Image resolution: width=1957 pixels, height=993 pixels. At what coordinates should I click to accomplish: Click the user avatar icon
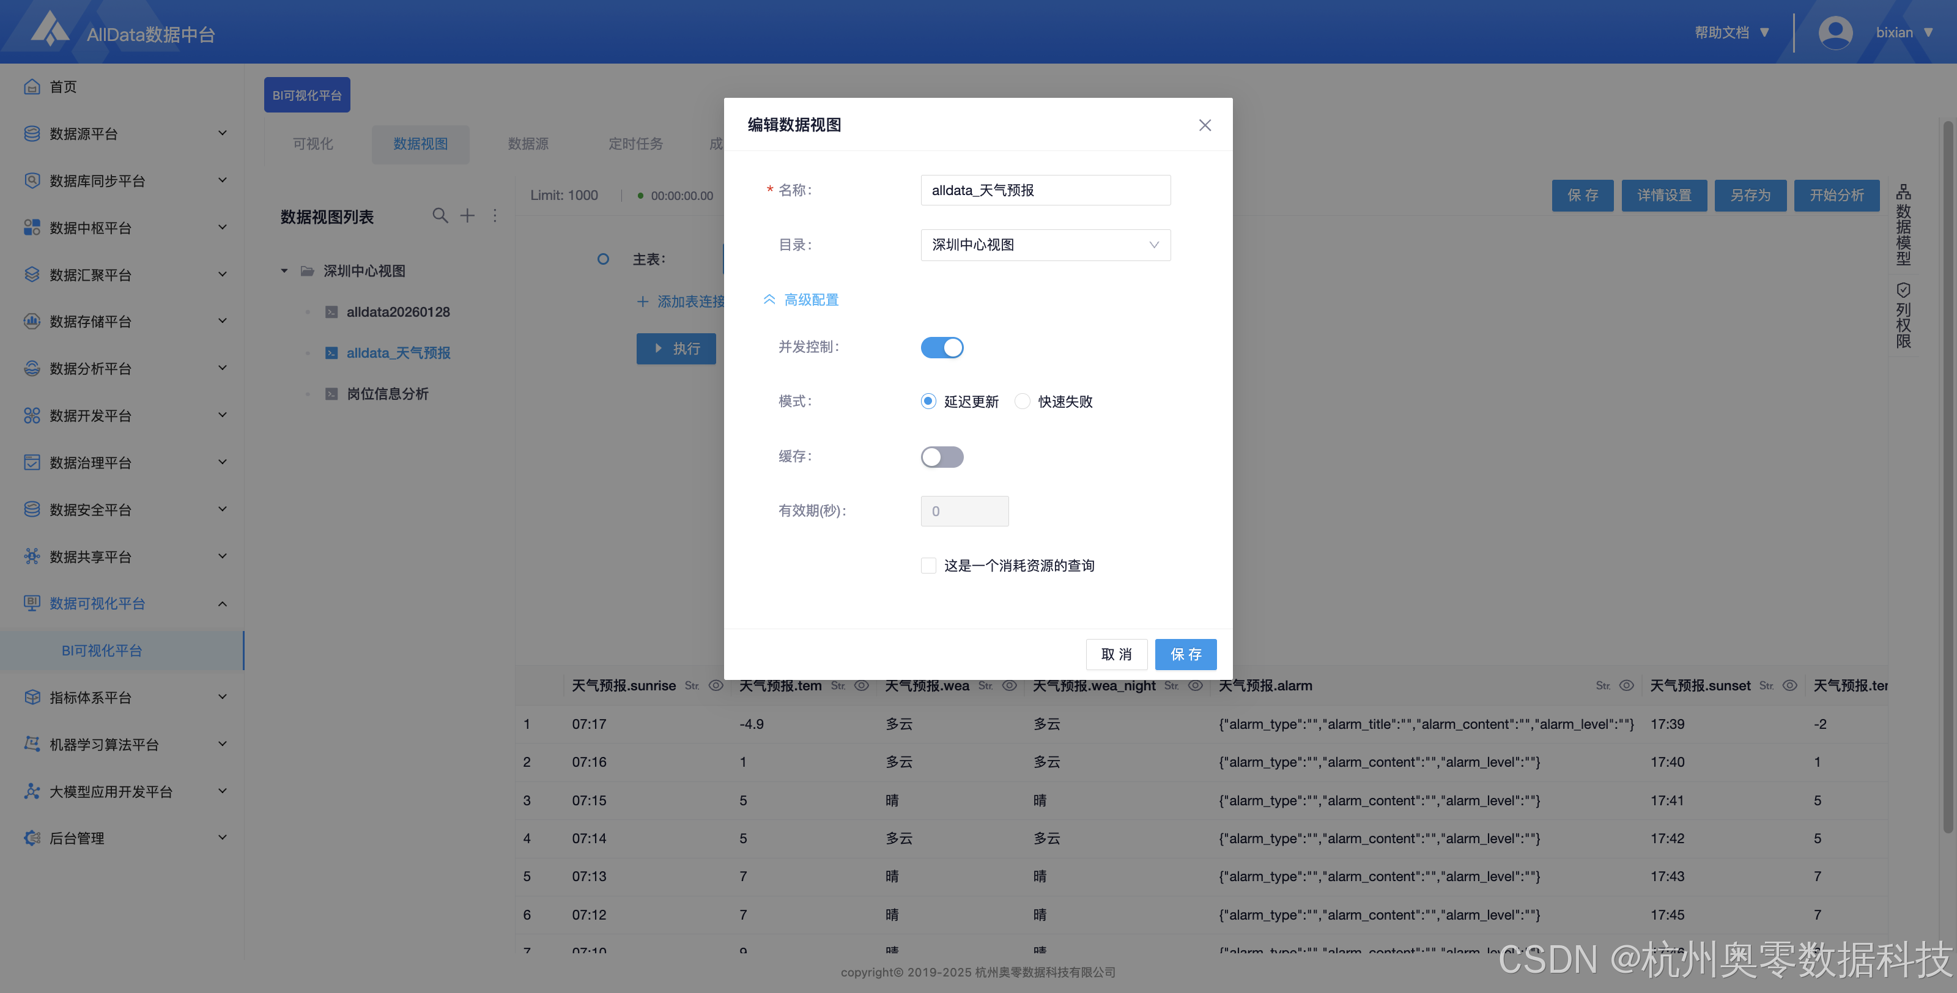coord(1835,32)
